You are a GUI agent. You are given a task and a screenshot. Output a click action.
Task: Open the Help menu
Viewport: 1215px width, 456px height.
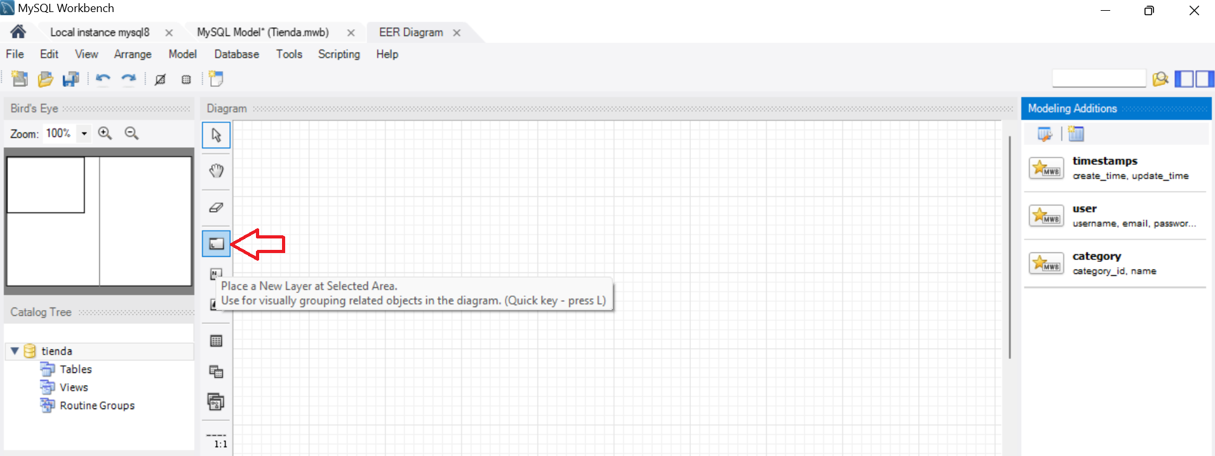(387, 55)
